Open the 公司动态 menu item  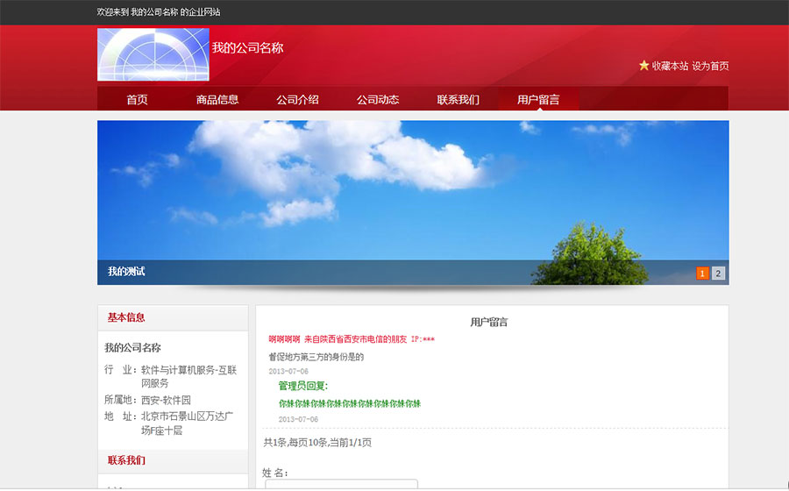point(378,99)
